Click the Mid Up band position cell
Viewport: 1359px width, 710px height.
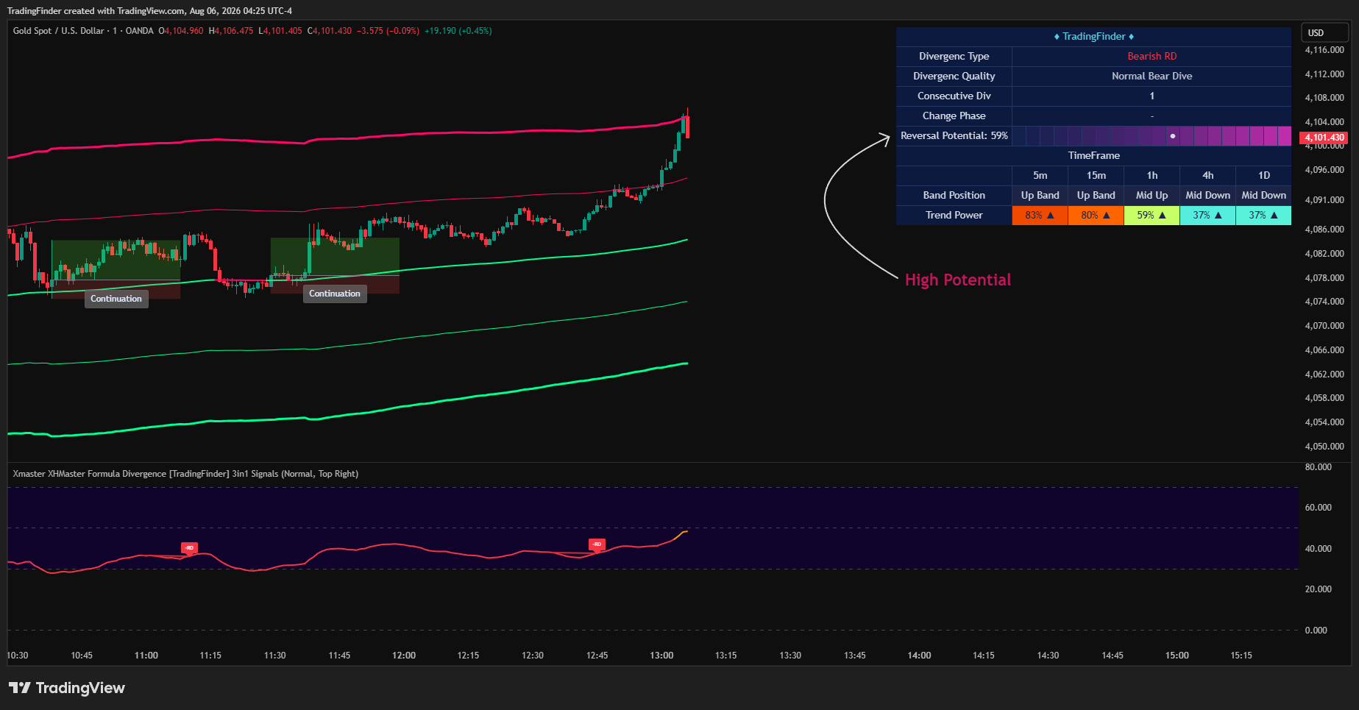tap(1152, 196)
